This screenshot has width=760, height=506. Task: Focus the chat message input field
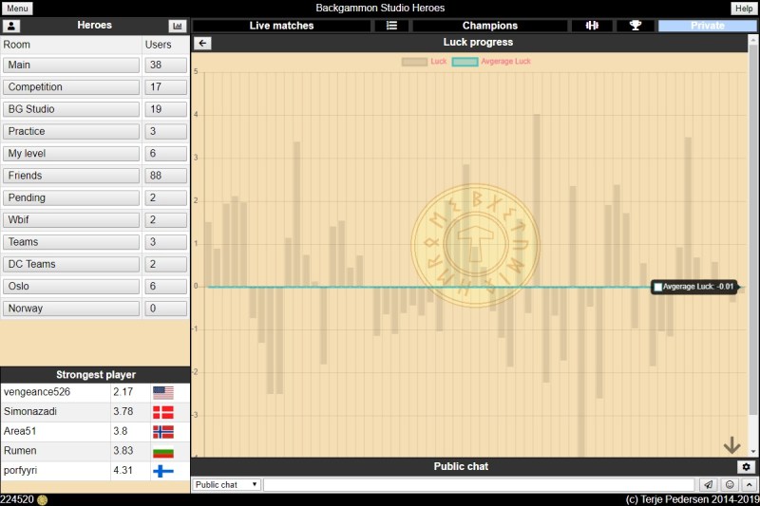pyautogui.click(x=479, y=485)
